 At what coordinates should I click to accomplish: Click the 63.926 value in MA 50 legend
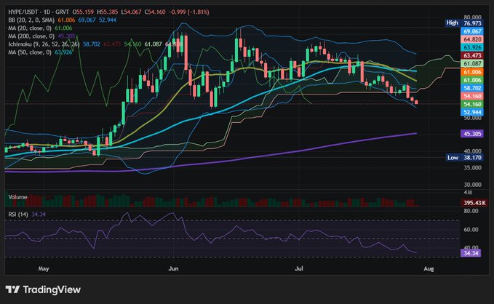[63, 52]
